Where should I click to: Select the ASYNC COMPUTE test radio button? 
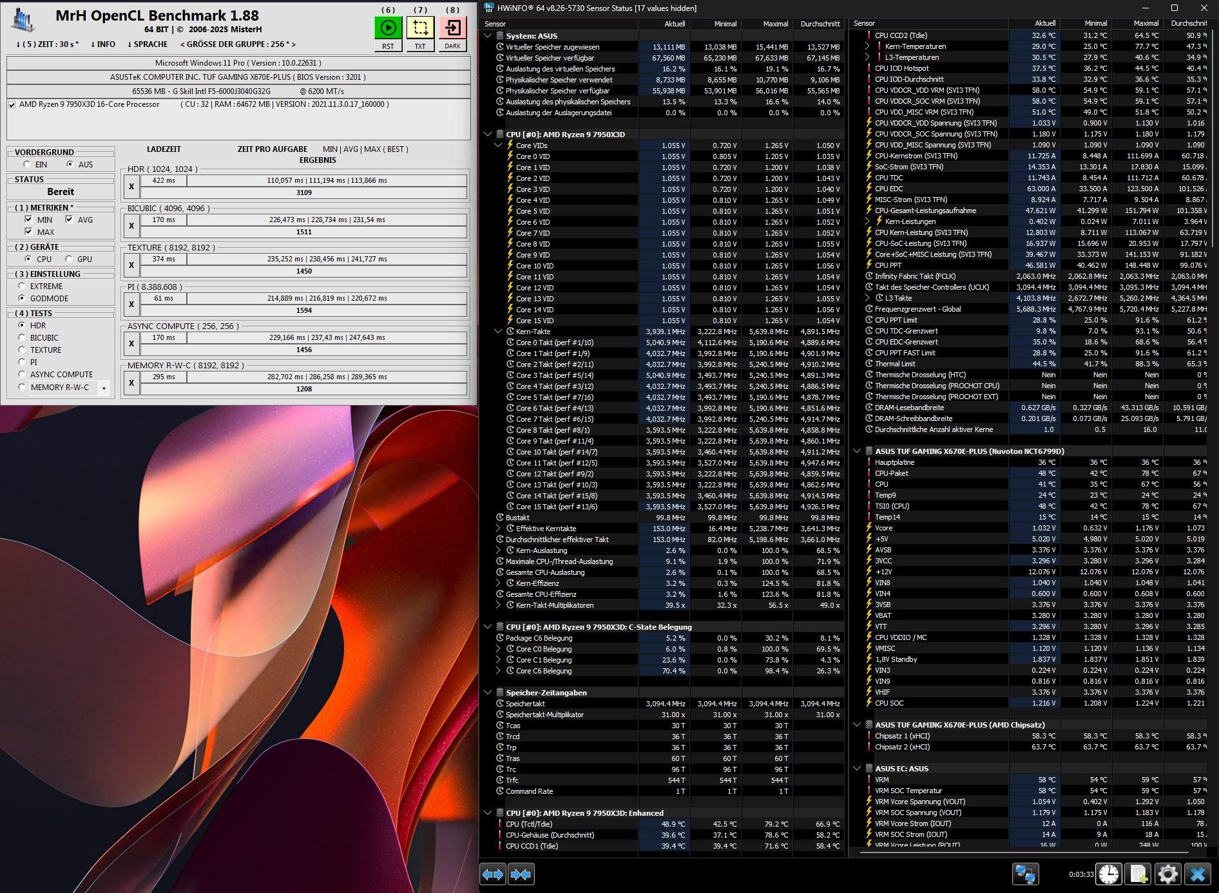click(x=22, y=374)
